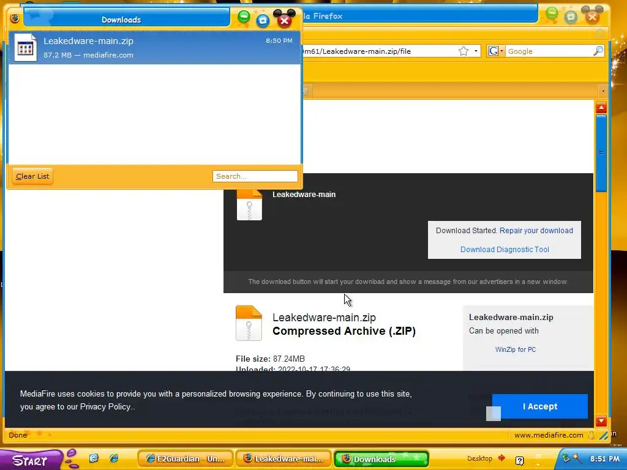This screenshot has width=627, height=470.
Task: Open Download Diagnostic Tool link
Action: coord(505,250)
